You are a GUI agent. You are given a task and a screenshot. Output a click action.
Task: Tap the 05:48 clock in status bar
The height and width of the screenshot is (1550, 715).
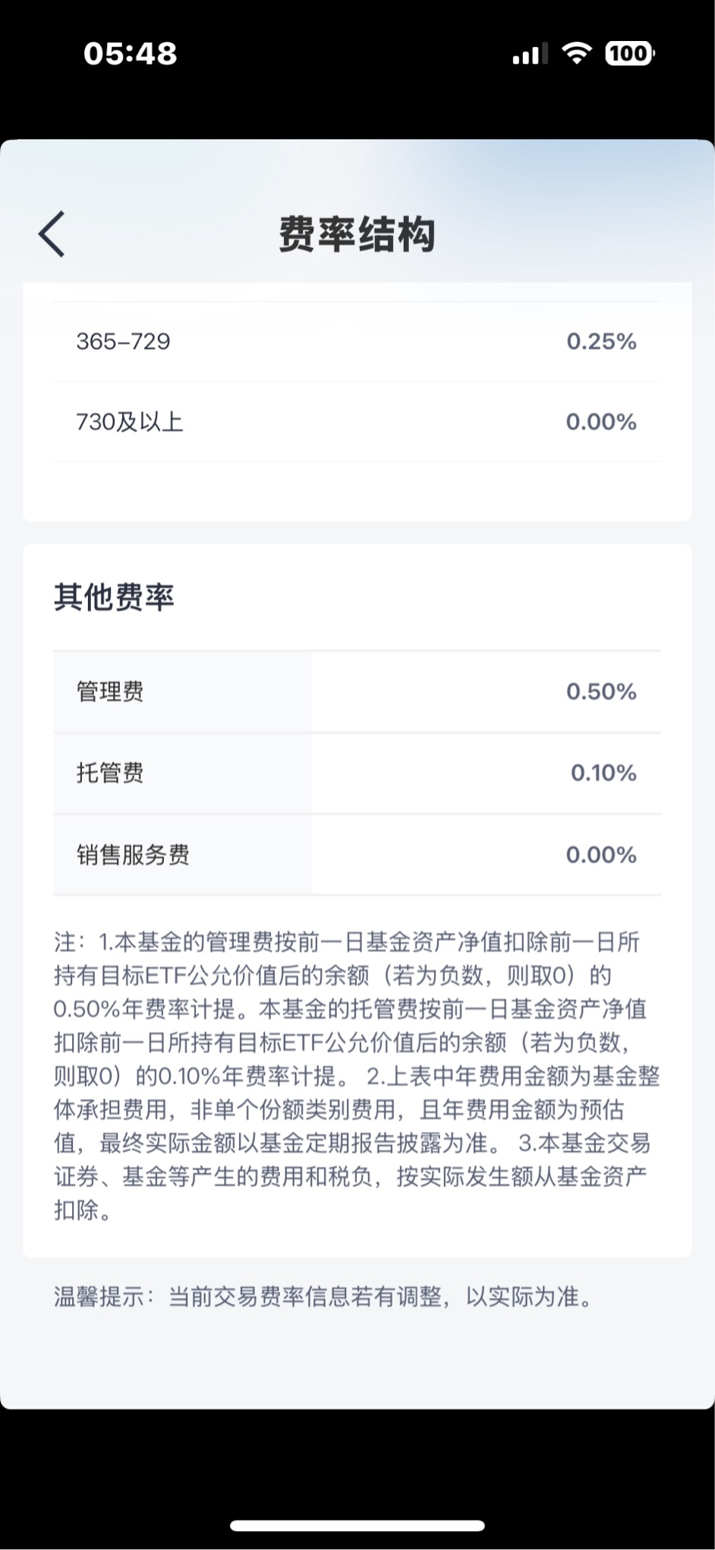(x=131, y=54)
